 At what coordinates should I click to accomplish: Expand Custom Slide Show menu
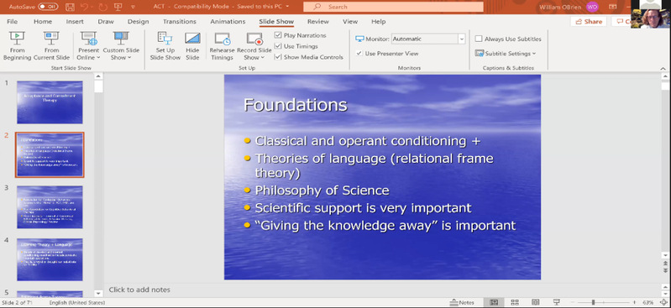[x=121, y=46]
